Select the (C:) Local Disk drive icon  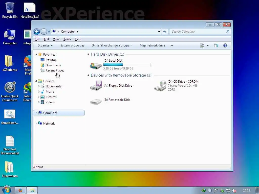pyautogui.click(x=96, y=65)
